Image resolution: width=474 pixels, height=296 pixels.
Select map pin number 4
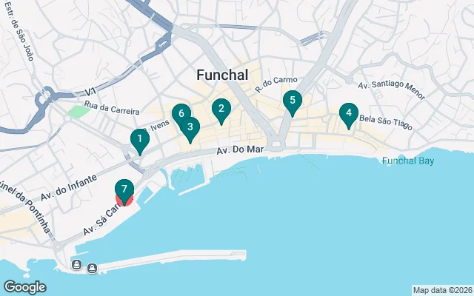point(349,114)
